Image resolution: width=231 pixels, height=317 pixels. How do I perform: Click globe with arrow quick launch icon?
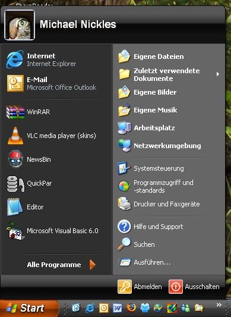point(159,308)
